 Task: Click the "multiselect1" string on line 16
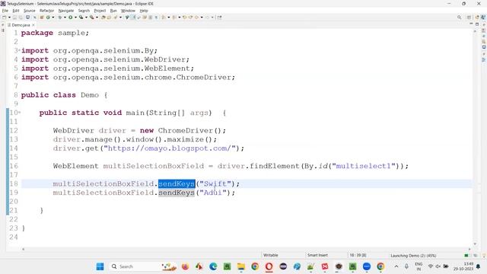tap(365, 166)
